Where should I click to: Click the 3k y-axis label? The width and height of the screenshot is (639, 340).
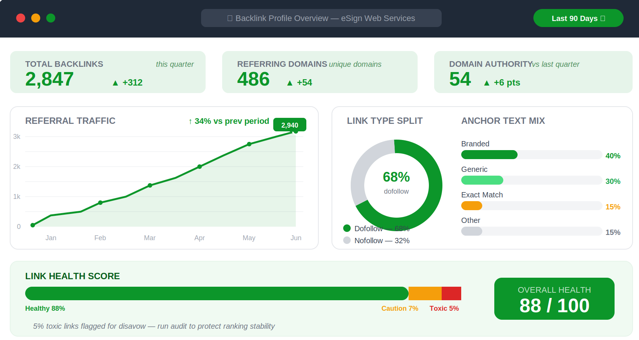tap(17, 137)
